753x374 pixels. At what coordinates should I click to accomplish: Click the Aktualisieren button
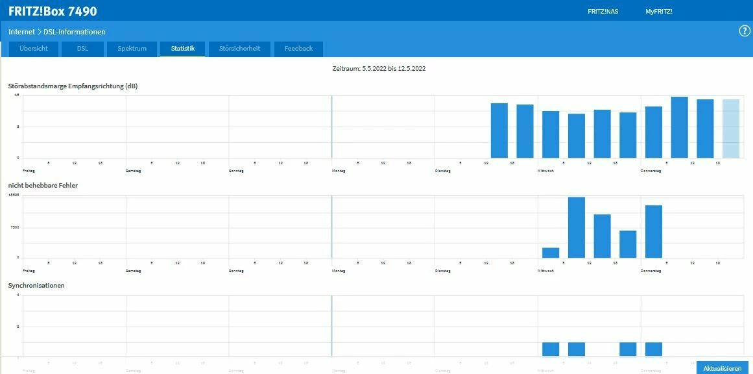(x=723, y=368)
